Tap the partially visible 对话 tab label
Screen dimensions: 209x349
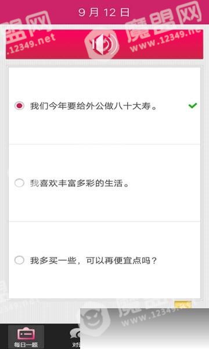tap(76, 345)
